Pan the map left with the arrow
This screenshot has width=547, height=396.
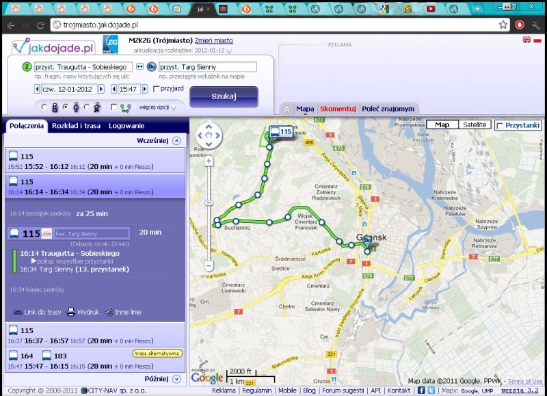coord(200,135)
